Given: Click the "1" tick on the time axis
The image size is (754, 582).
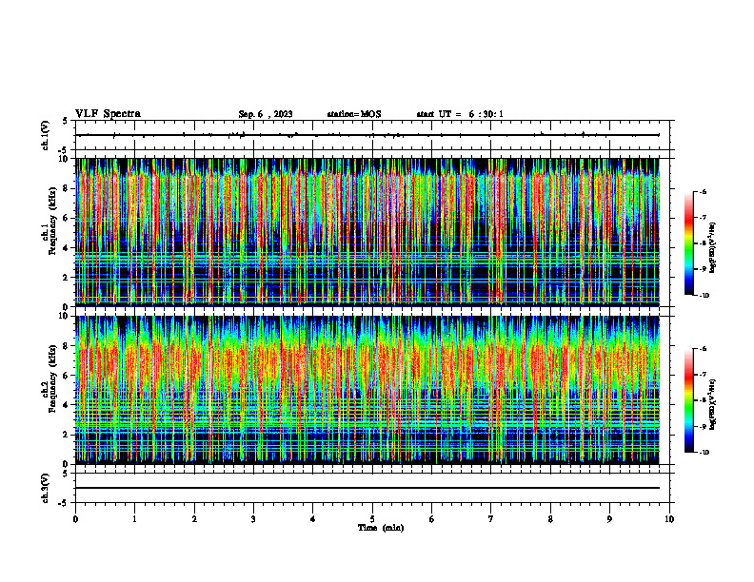Looking at the screenshot, I should coord(135,519).
